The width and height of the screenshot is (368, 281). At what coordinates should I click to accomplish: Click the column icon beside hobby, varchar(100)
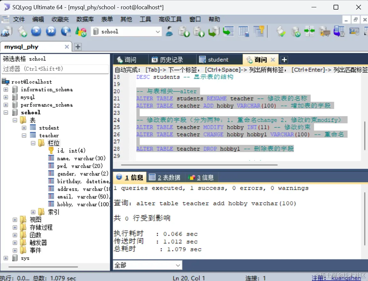[51, 204]
